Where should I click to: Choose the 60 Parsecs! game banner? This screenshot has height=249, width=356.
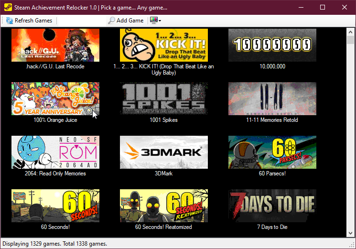(272, 152)
